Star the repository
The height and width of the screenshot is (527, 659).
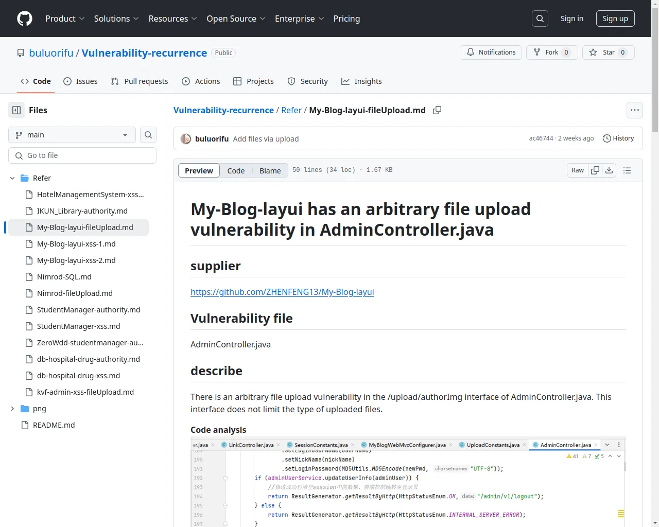coord(609,52)
